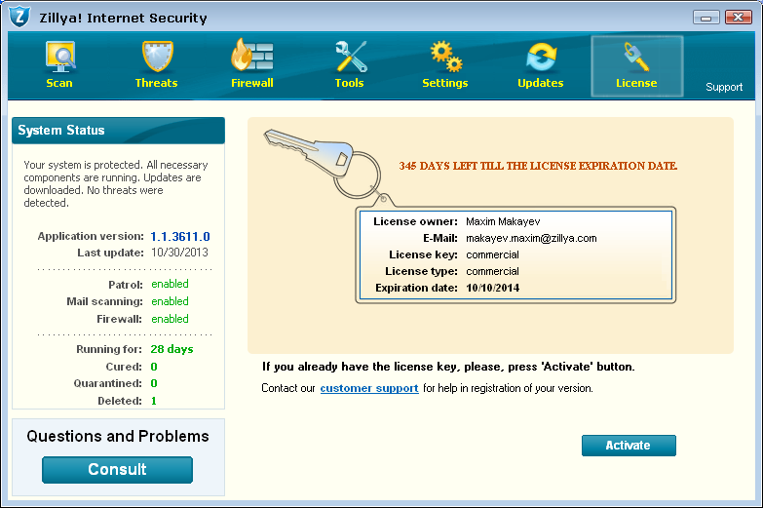Click the Mail scanning enabled status

coord(170,301)
